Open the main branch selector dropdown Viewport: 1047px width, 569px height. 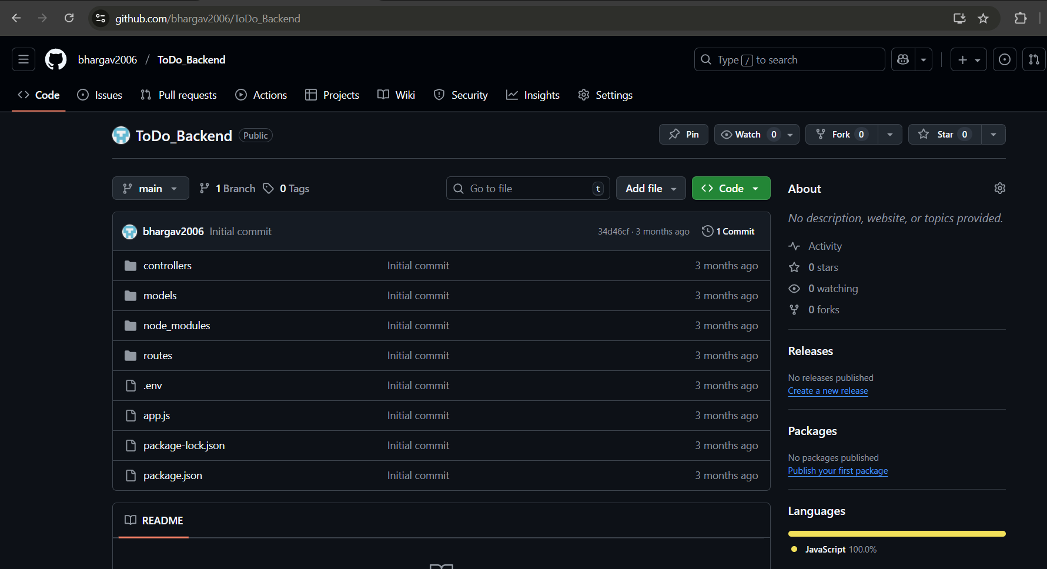150,188
